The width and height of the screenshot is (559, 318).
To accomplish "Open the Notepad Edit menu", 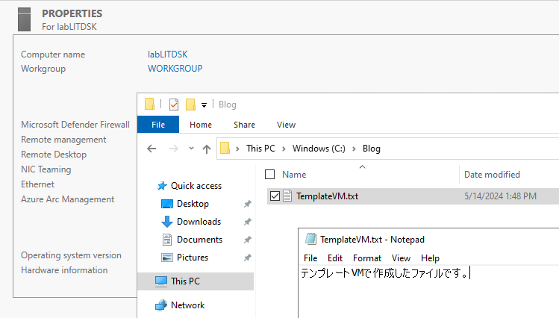I will 335,258.
